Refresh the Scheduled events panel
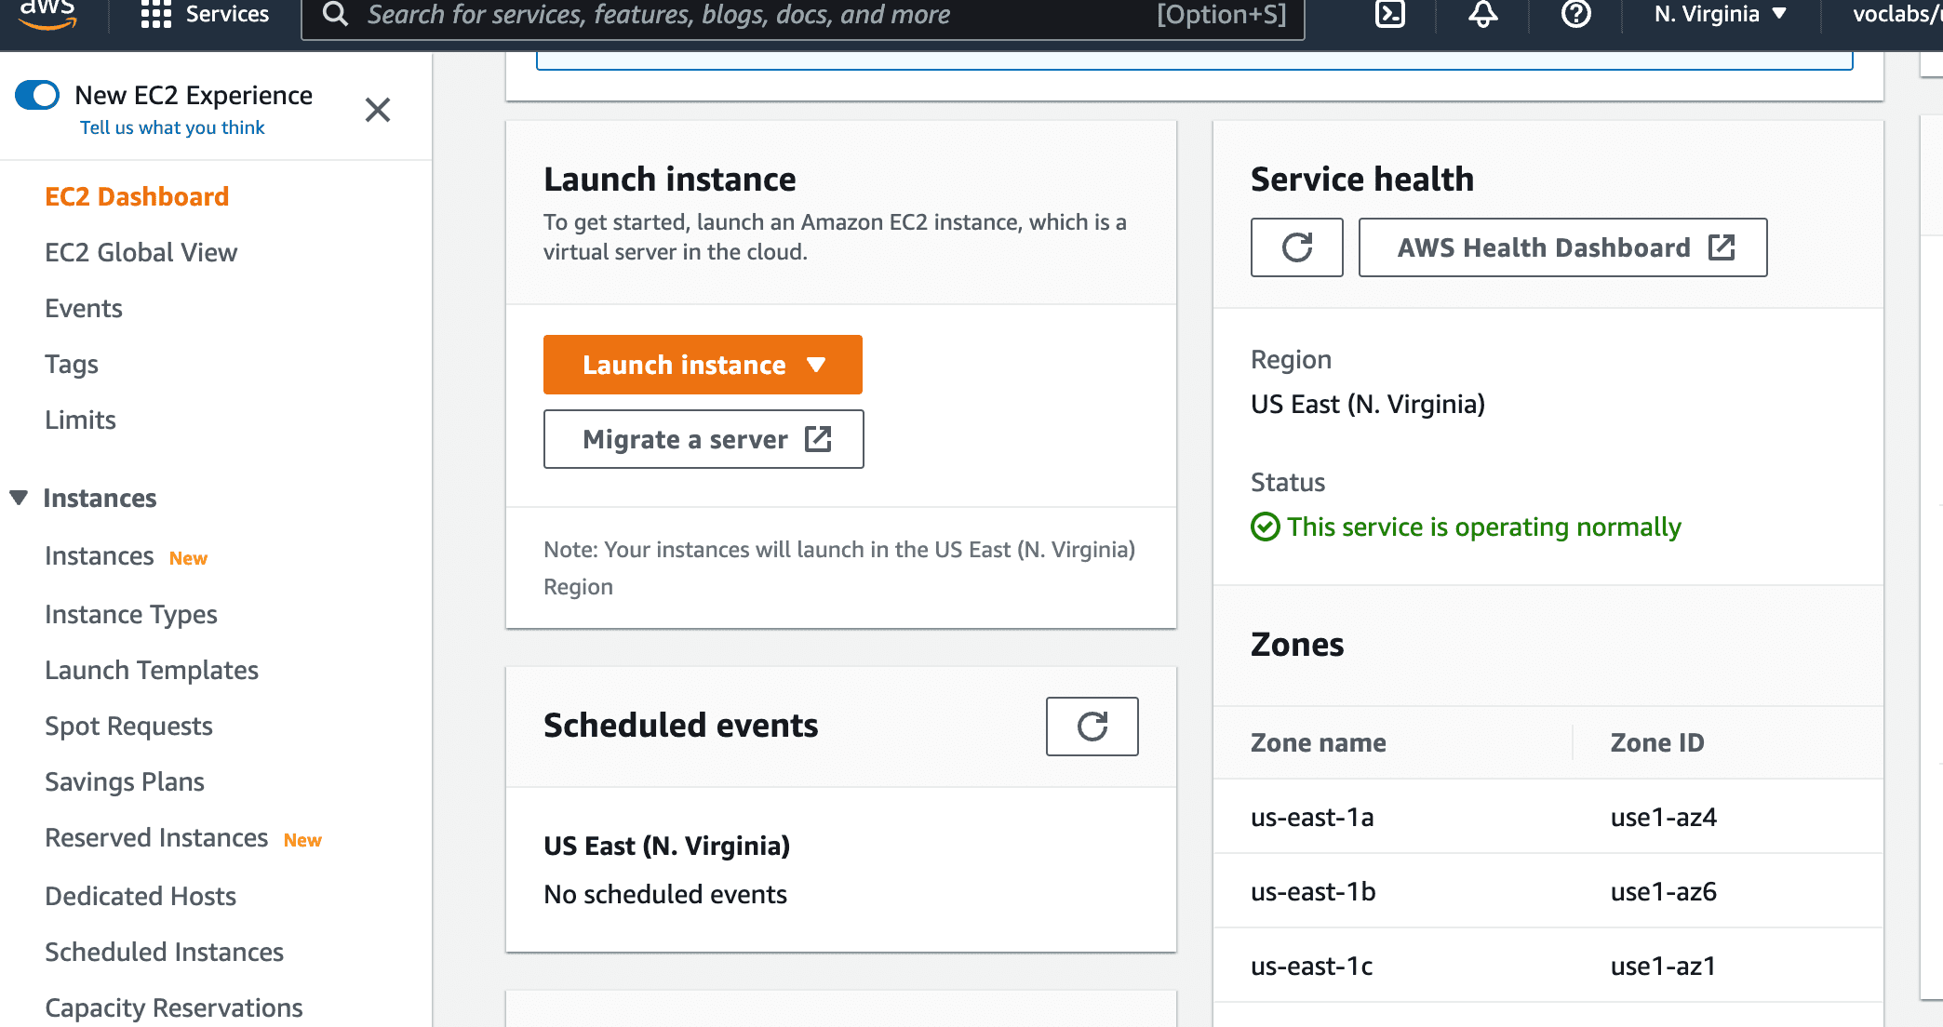The image size is (1943, 1027). 1092,727
